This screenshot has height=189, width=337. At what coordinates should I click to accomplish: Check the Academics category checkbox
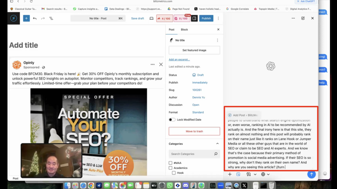[170, 168]
